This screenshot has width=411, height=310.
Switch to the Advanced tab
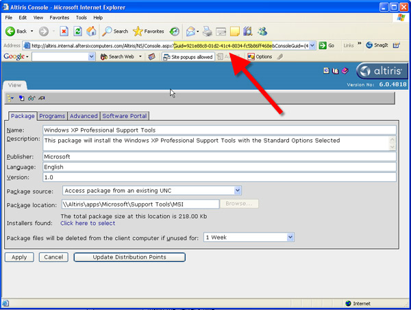tap(84, 116)
